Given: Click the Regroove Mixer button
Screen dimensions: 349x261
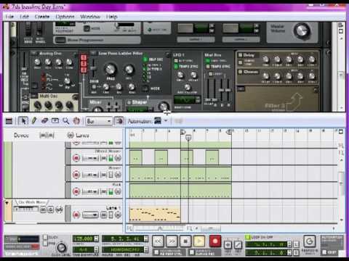Looking at the screenshot, I should click(310, 241).
